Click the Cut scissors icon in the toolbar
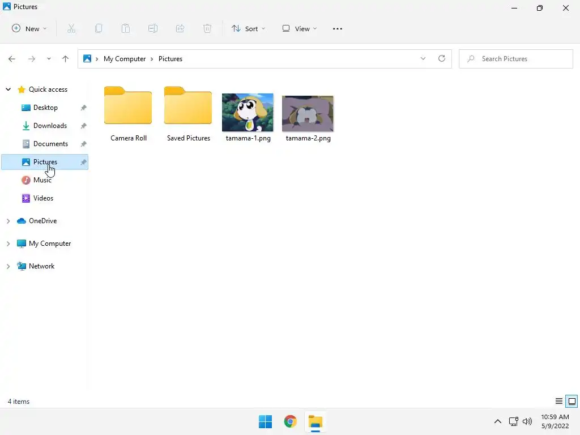The height and width of the screenshot is (435, 580). (71, 28)
